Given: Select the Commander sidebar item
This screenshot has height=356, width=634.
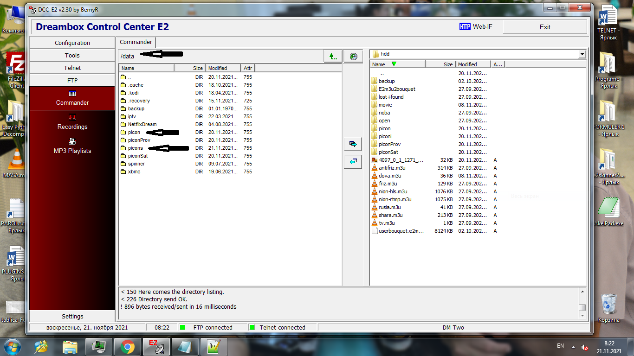Looking at the screenshot, I should click(x=72, y=98).
